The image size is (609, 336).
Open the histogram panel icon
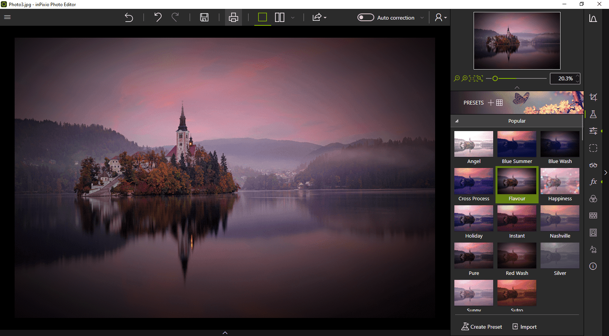[593, 18]
